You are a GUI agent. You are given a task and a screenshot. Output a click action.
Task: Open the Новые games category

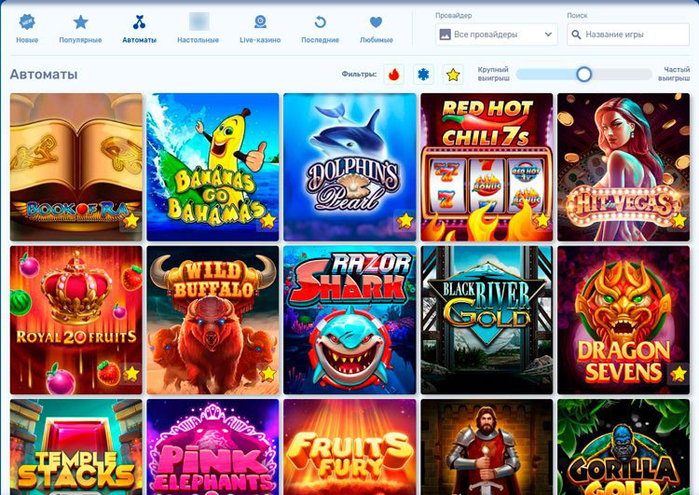click(x=27, y=29)
